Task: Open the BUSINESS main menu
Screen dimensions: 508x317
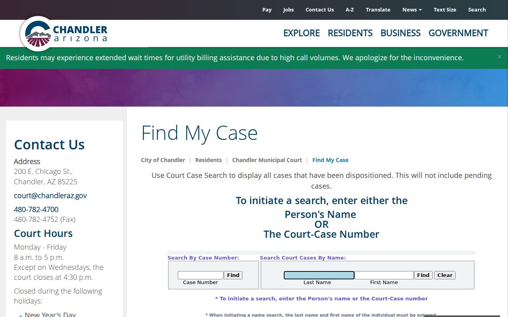Action: [400, 33]
